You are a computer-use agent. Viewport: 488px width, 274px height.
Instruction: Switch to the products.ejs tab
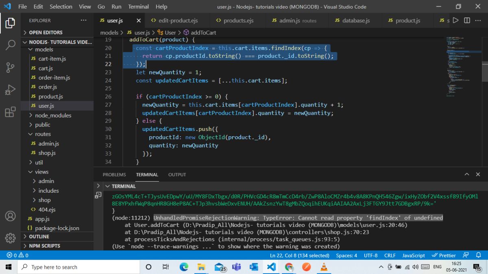click(238, 20)
